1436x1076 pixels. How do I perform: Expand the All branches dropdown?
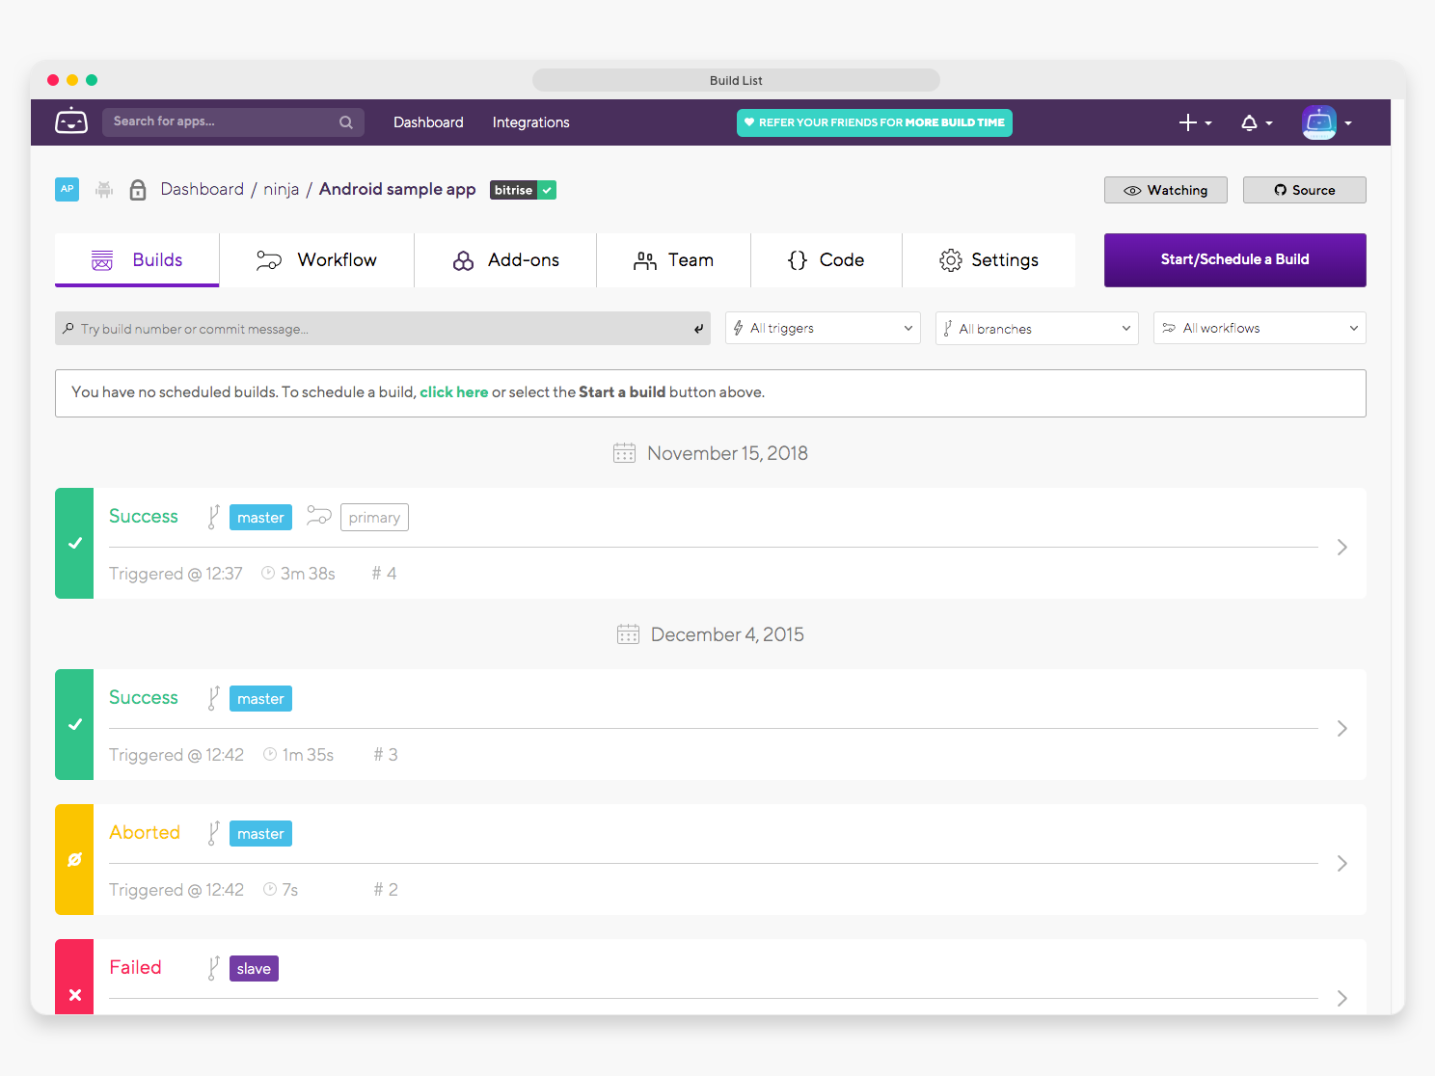click(x=1036, y=329)
